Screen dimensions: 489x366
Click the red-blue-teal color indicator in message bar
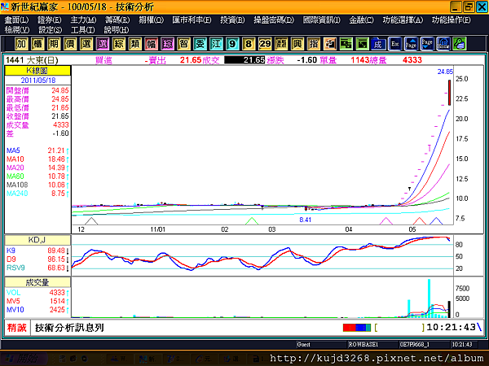click(x=357, y=328)
